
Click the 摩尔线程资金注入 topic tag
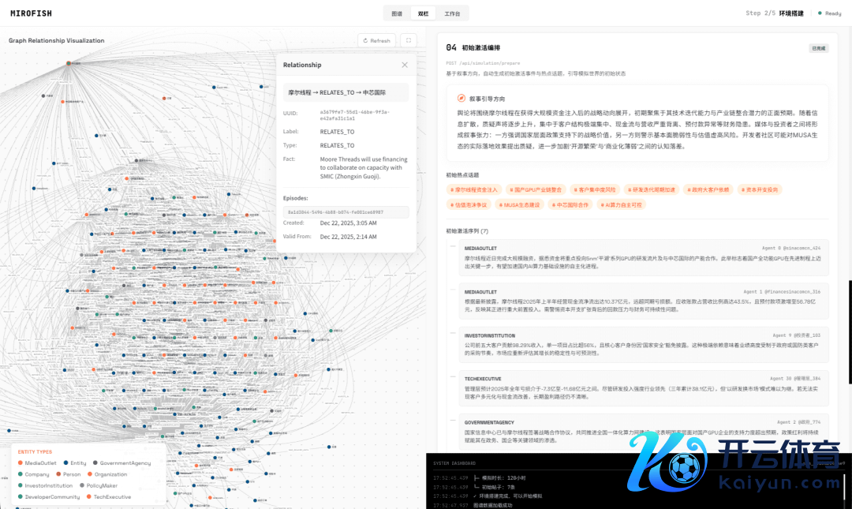[474, 189]
